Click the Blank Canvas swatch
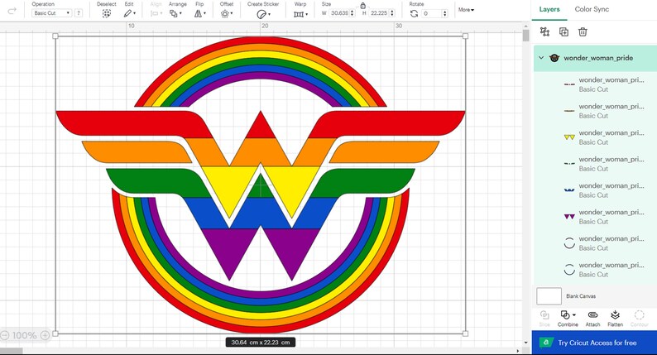657x355 pixels. (x=549, y=296)
